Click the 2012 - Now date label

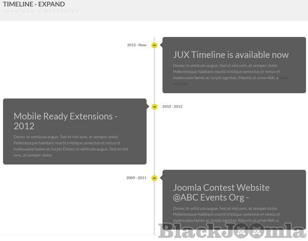(x=137, y=45)
